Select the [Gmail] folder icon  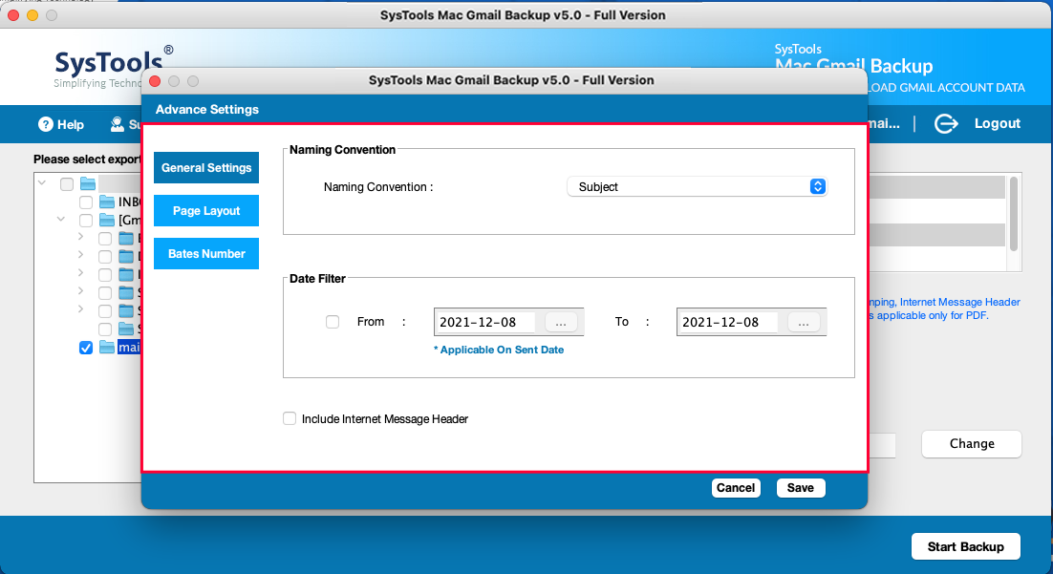tap(107, 220)
